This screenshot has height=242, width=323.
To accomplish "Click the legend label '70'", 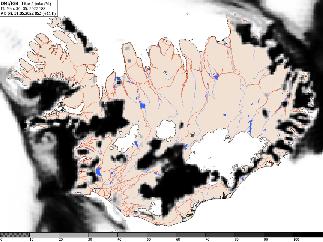I will 207,239.
